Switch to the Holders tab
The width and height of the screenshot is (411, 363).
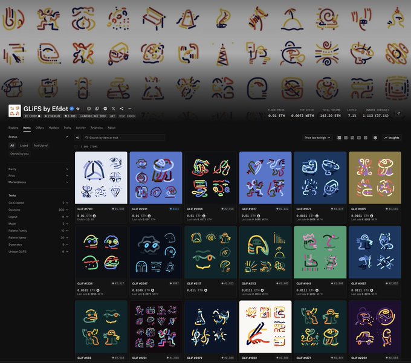pyautogui.click(x=54, y=128)
